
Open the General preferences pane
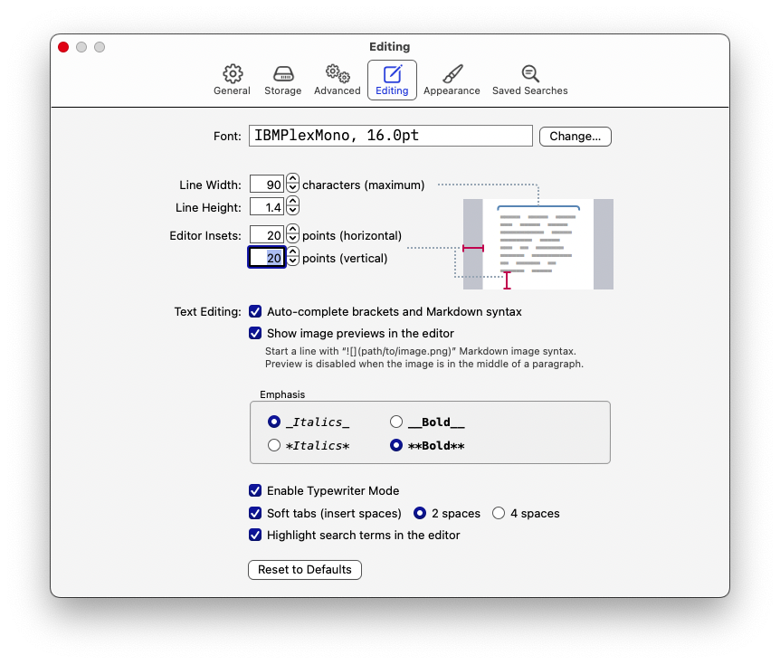tap(232, 80)
